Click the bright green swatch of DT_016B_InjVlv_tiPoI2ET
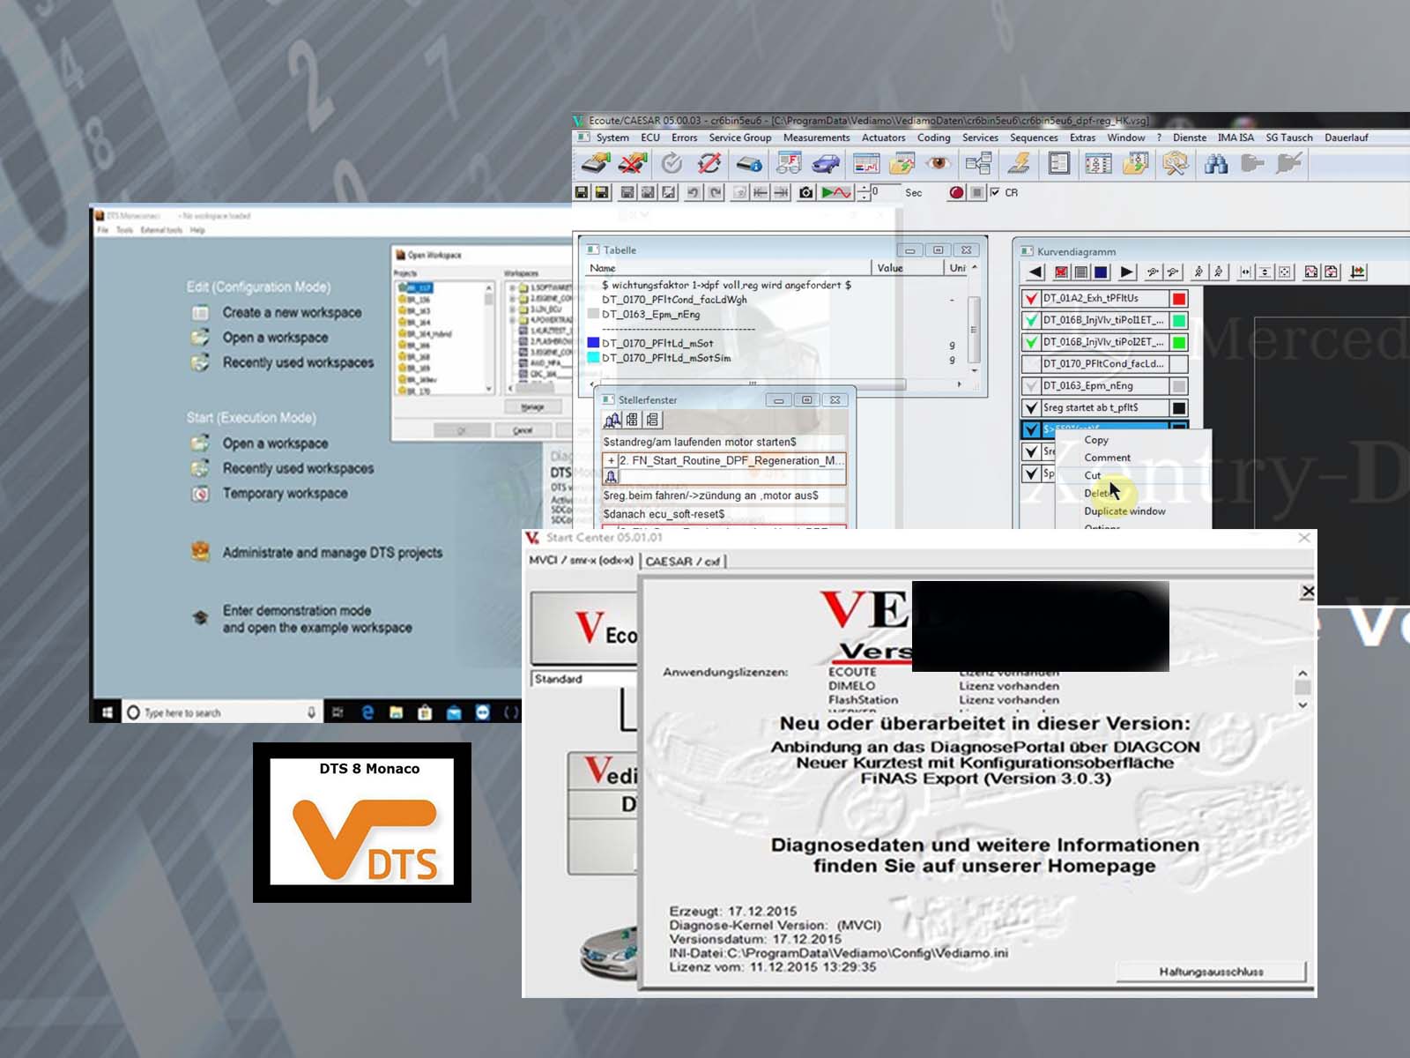The image size is (1410, 1058). pos(1179,342)
